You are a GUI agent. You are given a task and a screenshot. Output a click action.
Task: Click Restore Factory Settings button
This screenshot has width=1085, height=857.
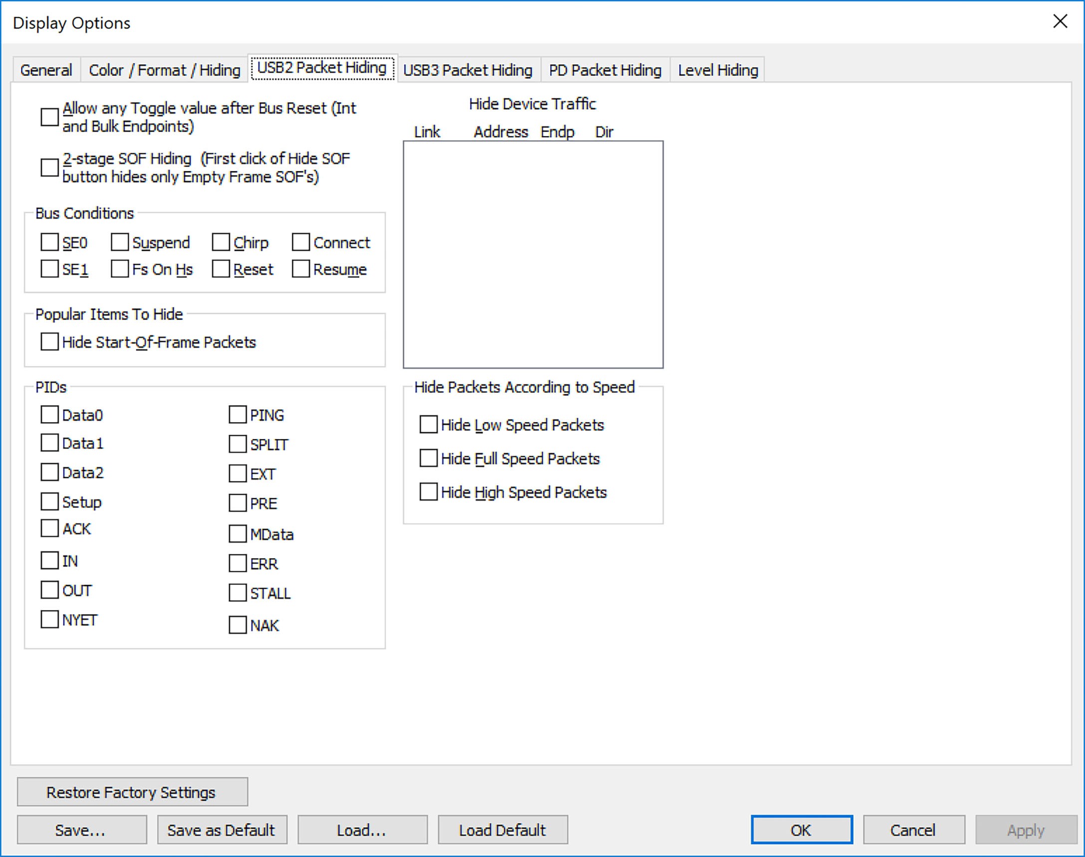[133, 792]
